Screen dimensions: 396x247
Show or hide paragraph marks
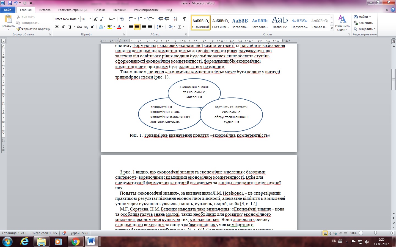click(x=185, y=19)
